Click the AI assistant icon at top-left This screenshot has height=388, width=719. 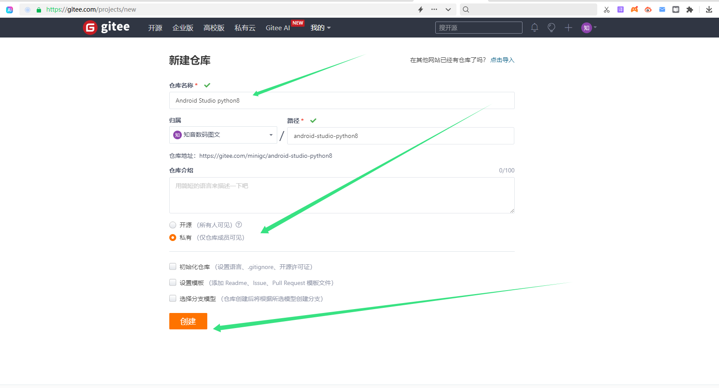coord(10,9)
